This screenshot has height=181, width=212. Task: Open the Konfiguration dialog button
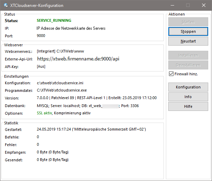[x=188, y=87]
